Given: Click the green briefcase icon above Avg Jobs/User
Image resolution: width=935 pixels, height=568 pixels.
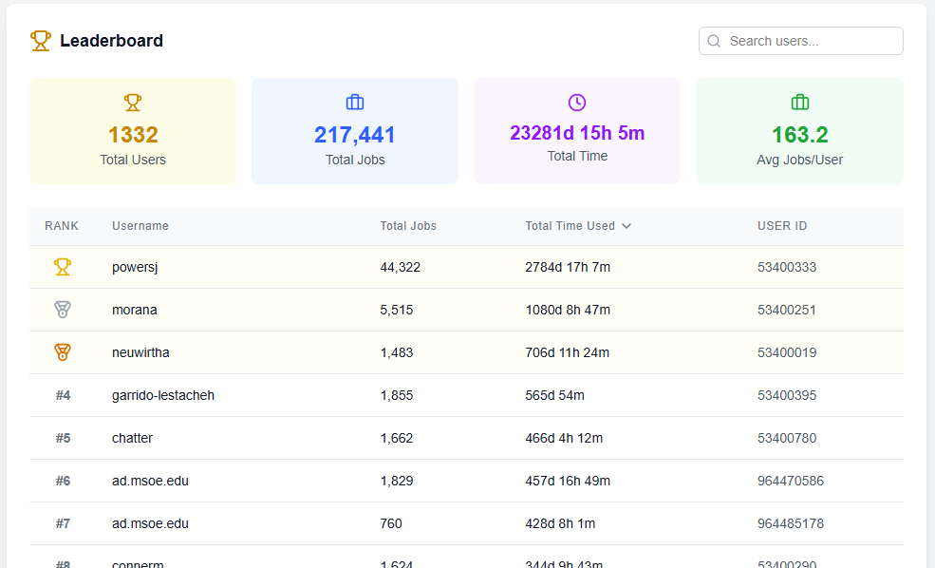Looking at the screenshot, I should (x=799, y=102).
